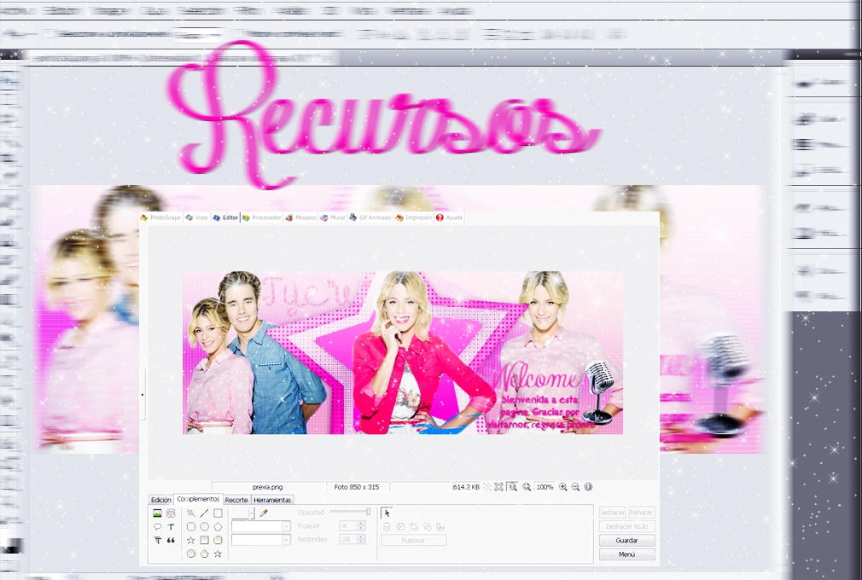Pick the outline rounded rectangle shape
Image resolution: width=862 pixels, height=580 pixels.
click(191, 527)
